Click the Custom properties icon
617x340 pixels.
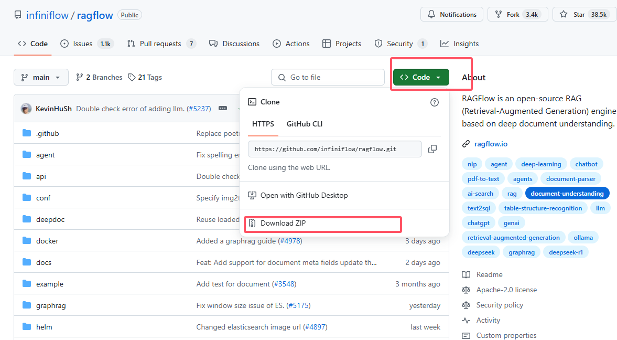[x=467, y=336]
